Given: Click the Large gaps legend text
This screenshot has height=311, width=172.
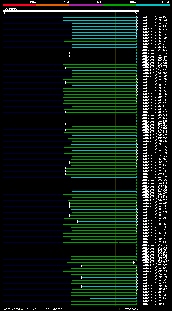Looking at the screenshot, I should 33,309.
